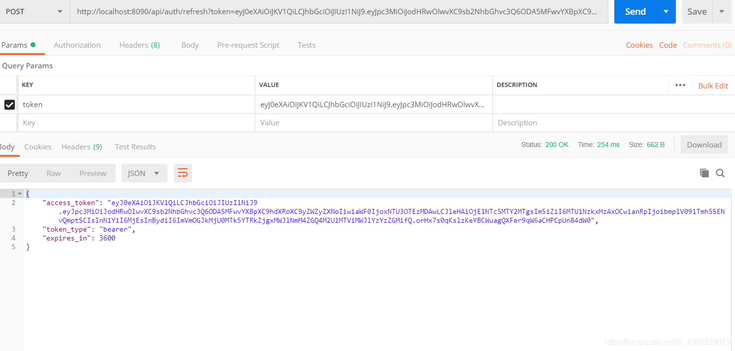Open the Send options arrow
The width and height of the screenshot is (735, 351).
667,11
